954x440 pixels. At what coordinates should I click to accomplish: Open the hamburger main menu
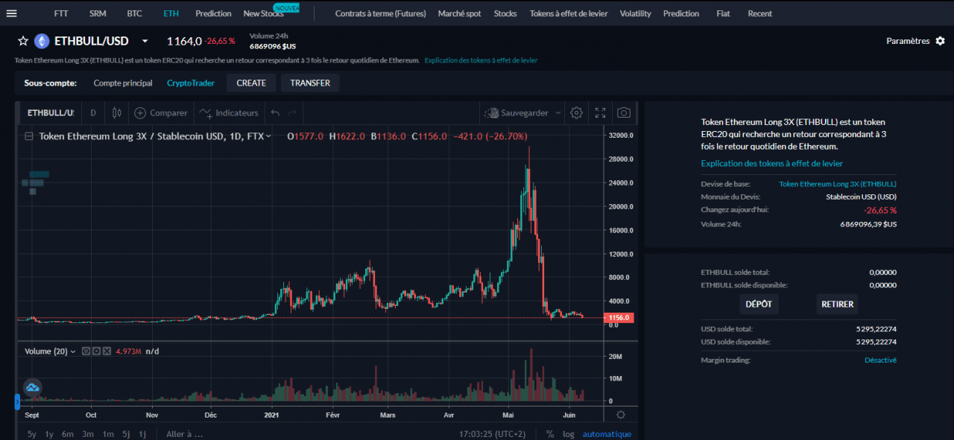point(11,13)
